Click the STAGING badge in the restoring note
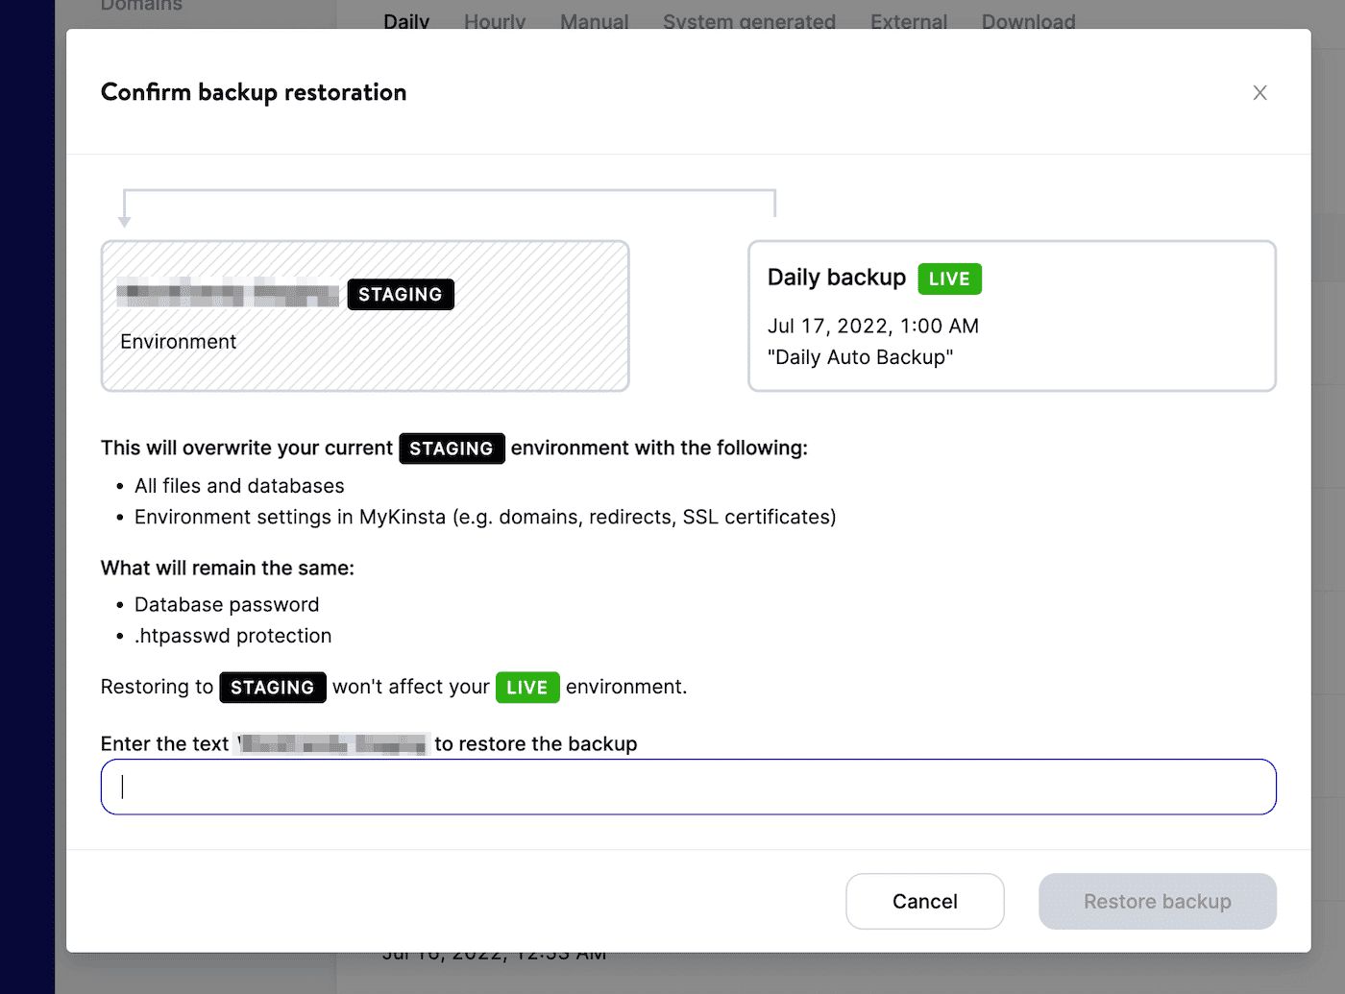The image size is (1345, 994). [x=273, y=687]
